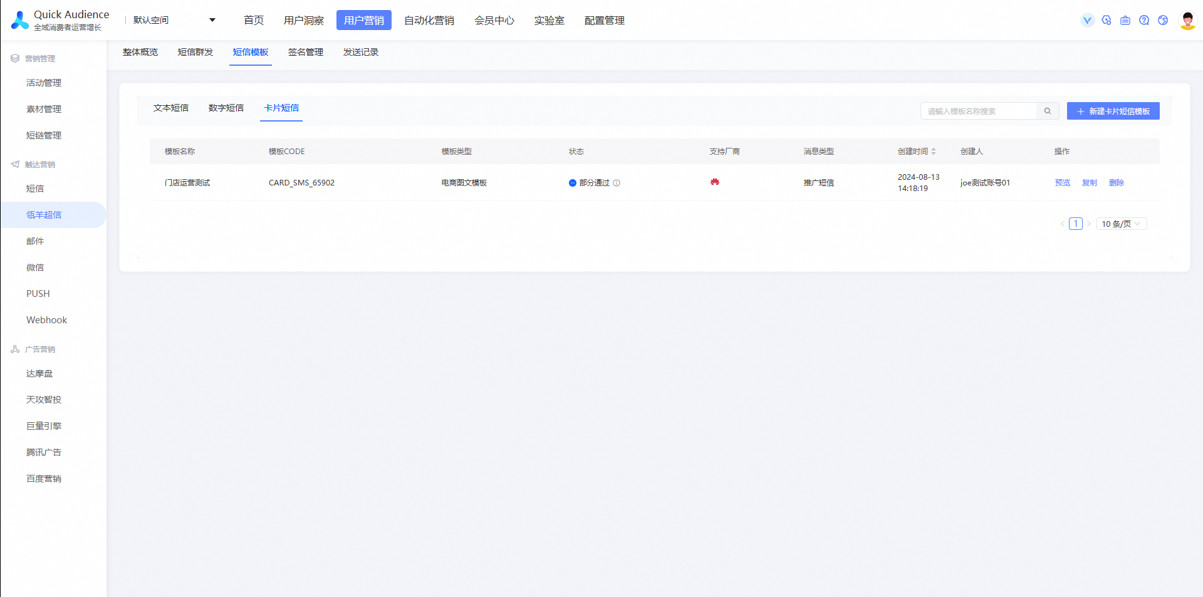Screen dimensions: 1203x597
Task: Click the 营销管理 section icon
Action: [x=15, y=58]
